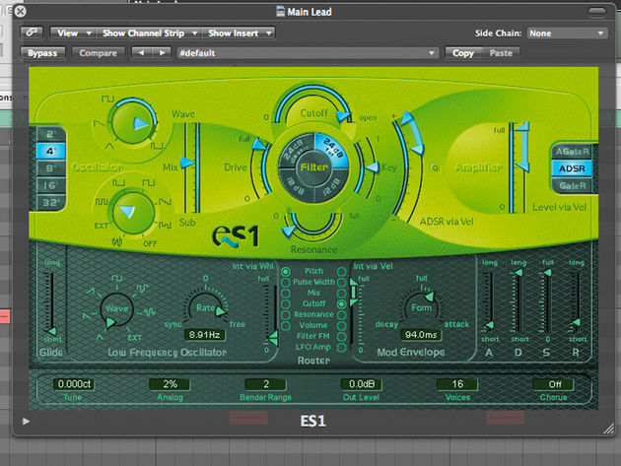Click the Mod Envelope Form knob

tap(421, 307)
